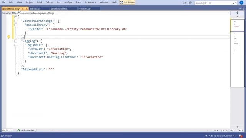The image size is (246, 138).
Task: Open the active files list dropdown arrow
Action: coord(240,9)
